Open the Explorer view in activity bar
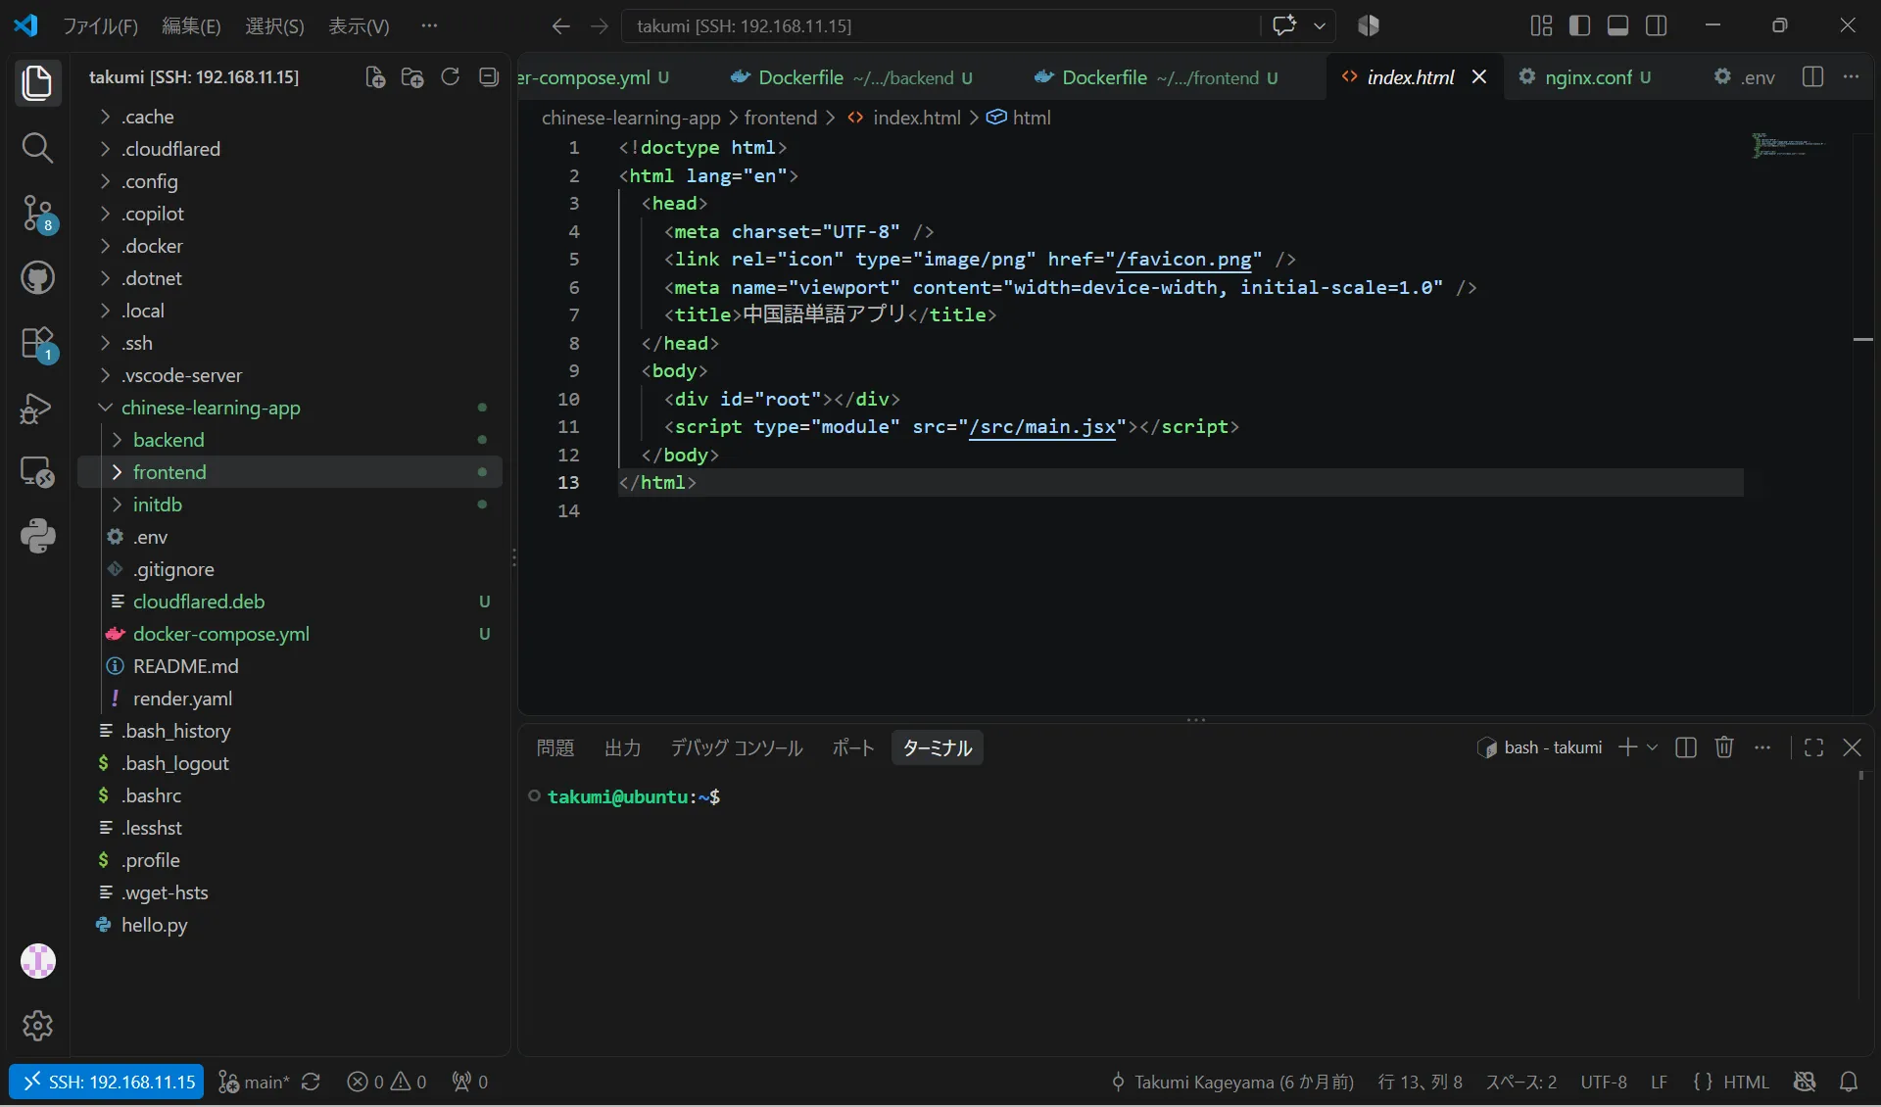This screenshot has width=1881, height=1107. [x=37, y=82]
